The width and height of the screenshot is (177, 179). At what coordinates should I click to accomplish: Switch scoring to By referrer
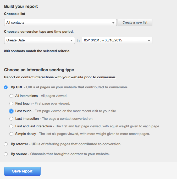(6, 144)
